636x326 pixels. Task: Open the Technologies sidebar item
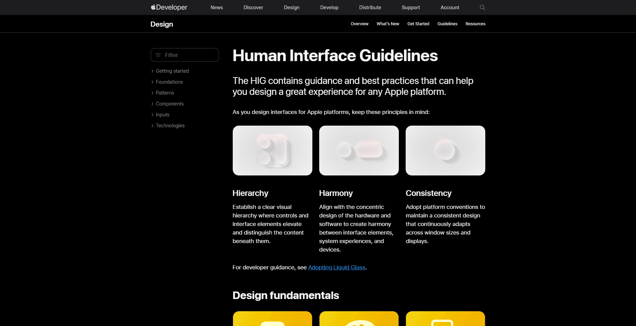pos(170,126)
